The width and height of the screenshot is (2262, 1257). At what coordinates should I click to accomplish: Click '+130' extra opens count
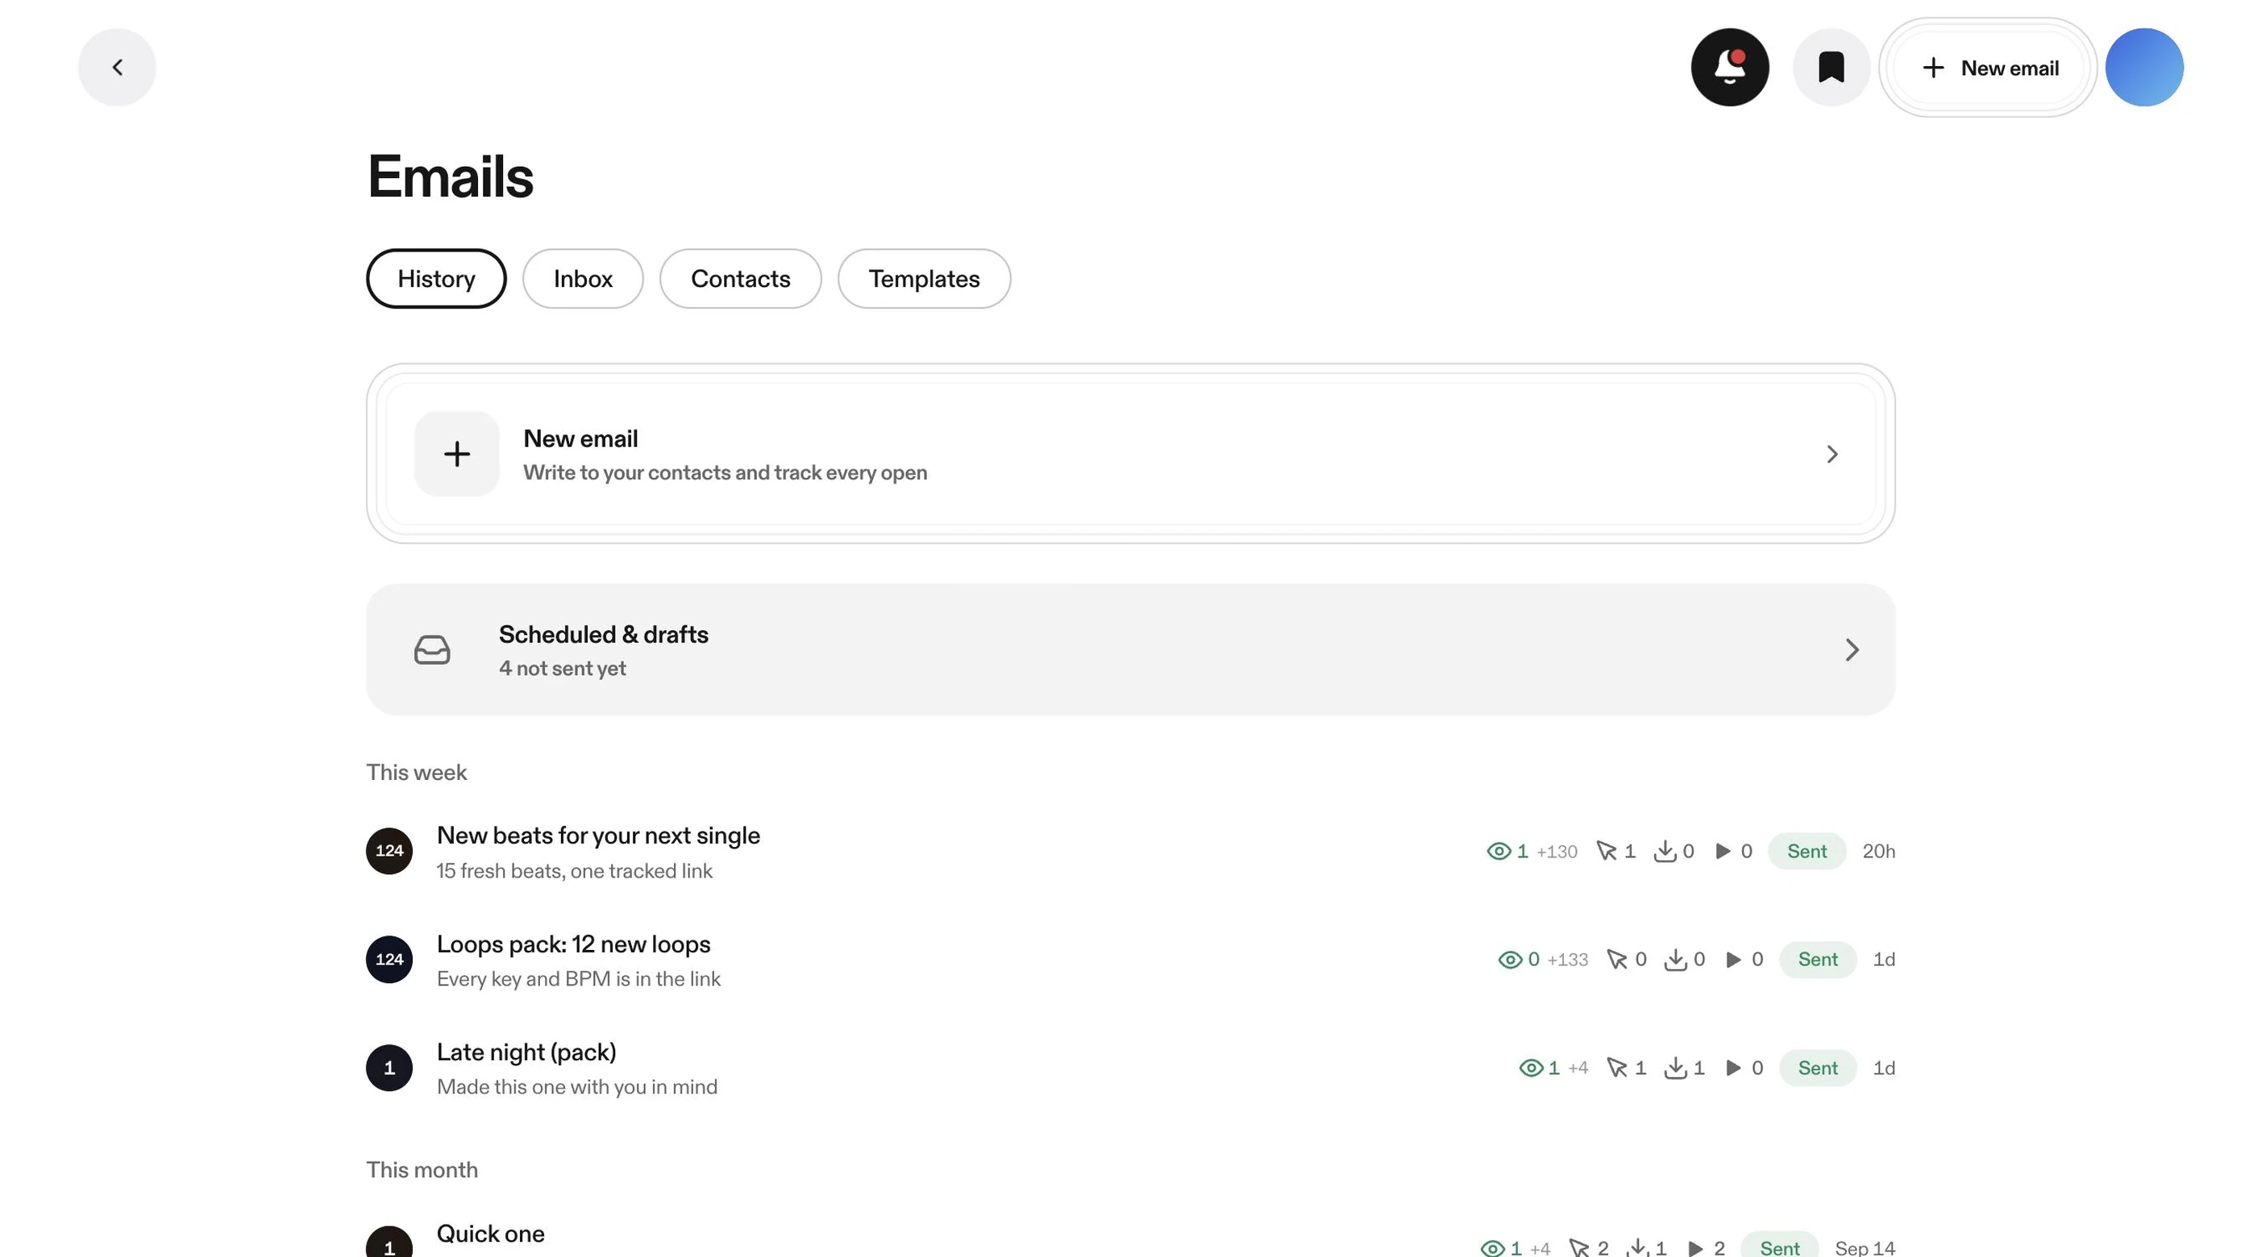pyautogui.click(x=1556, y=852)
